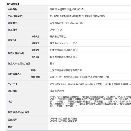
Task: Click the 备案后监督检查情况 row label
Action: pyautogui.click(x=19, y=112)
